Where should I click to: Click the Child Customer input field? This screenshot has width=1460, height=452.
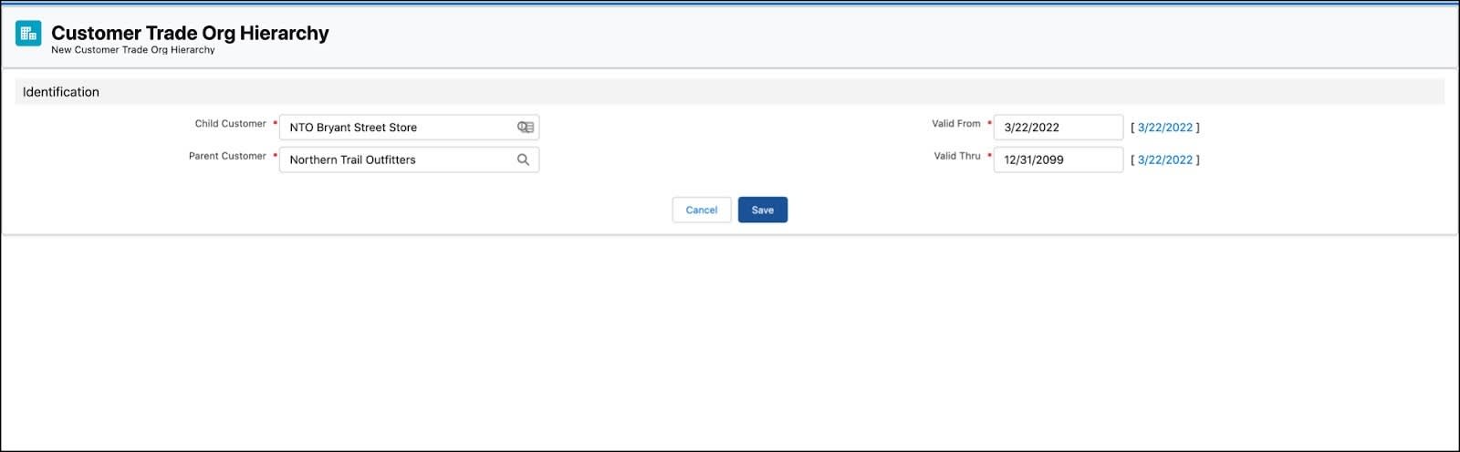[x=409, y=128]
